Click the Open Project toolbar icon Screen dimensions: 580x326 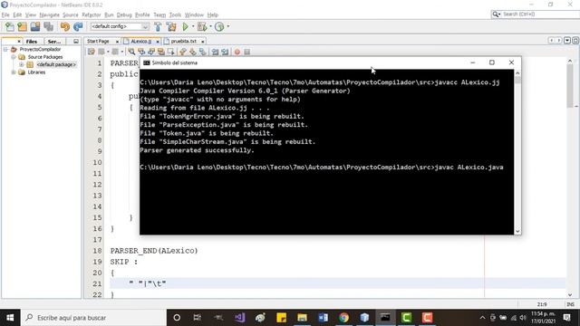[x=35, y=26]
